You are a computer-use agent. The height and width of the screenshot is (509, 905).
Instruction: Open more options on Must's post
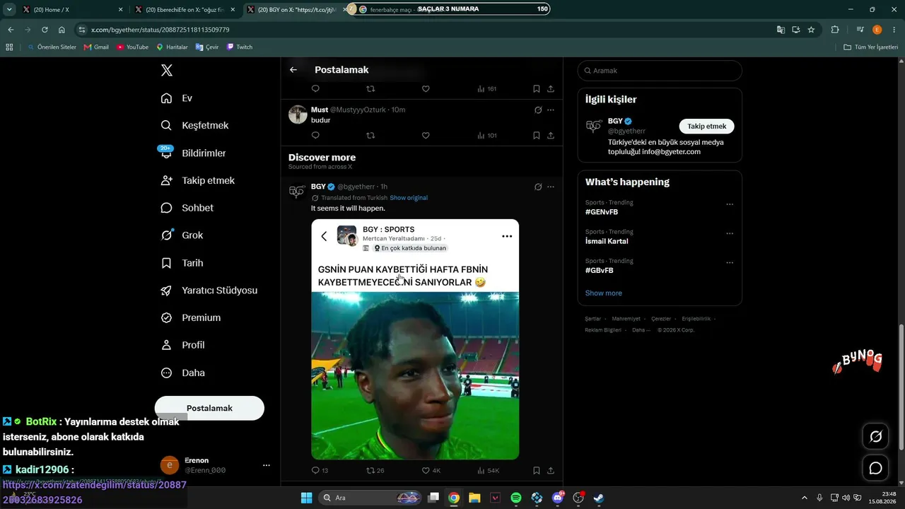click(551, 110)
